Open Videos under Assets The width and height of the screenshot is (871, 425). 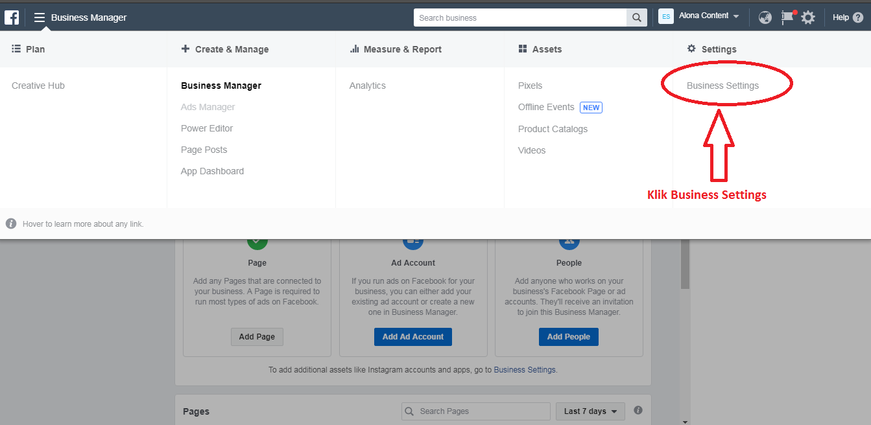click(532, 150)
